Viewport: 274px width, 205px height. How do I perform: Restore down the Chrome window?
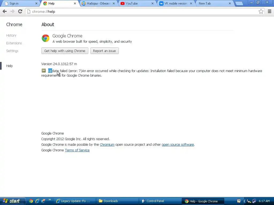coord(258,2)
